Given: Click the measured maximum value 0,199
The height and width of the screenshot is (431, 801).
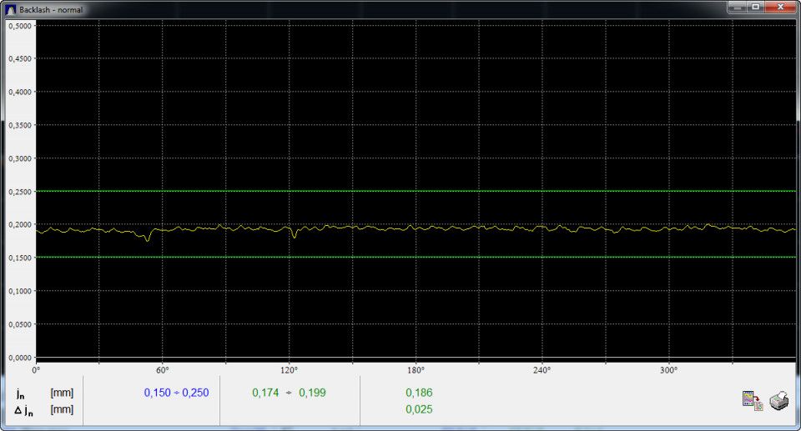Looking at the screenshot, I should click(x=312, y=392).
